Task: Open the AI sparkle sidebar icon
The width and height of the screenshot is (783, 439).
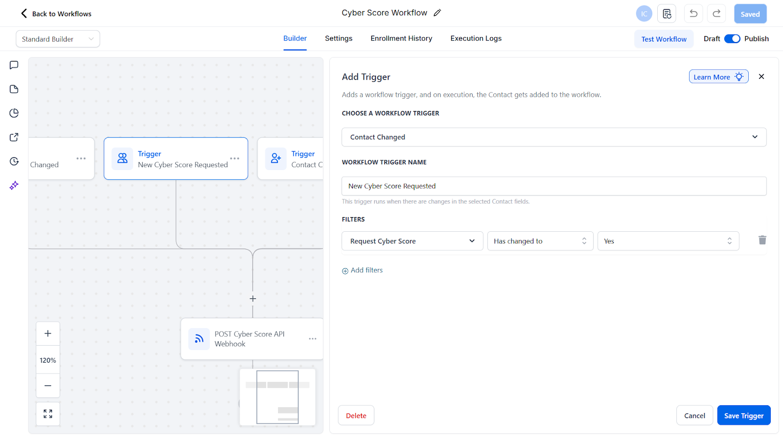Action: coord(14,185)
